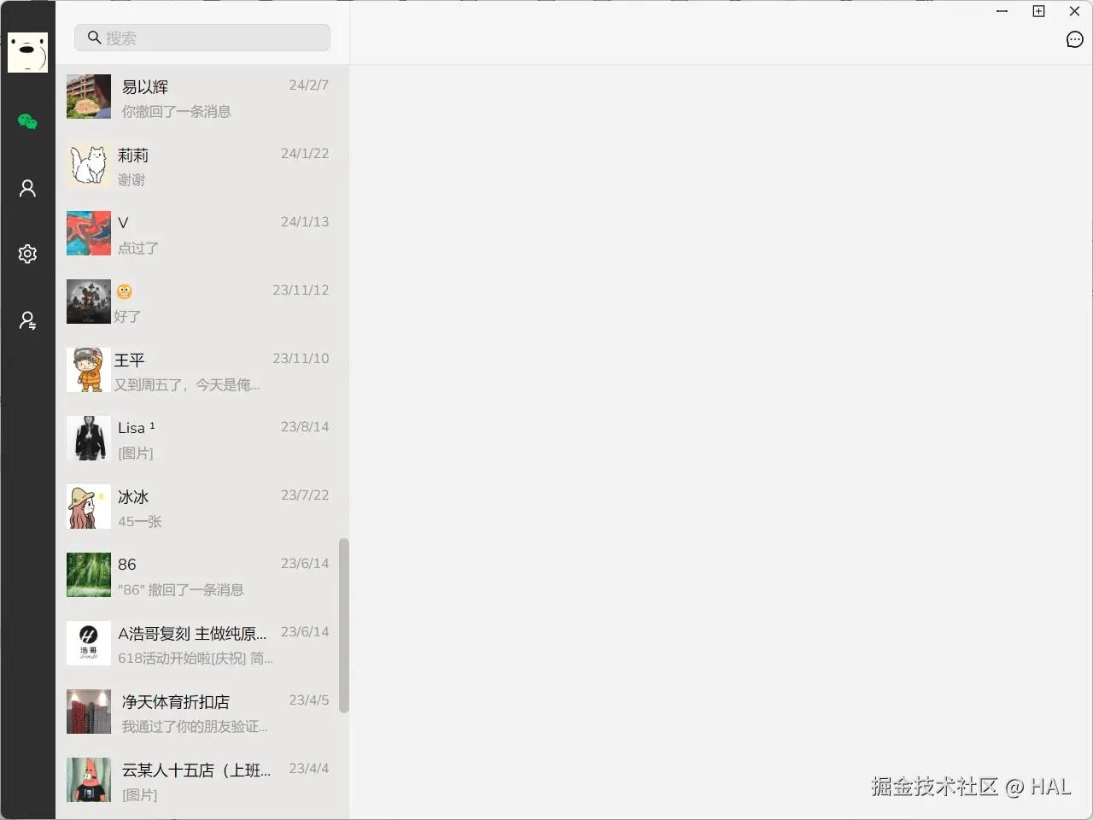The height and width of the screenshot is (820, 1093).
Task: Click the Add Friends sidebar icon
Action: (26, 320)
